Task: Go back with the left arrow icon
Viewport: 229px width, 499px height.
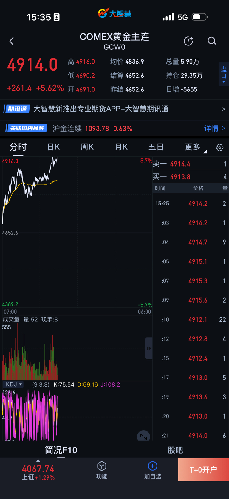Action: click(x=12, y=41)
